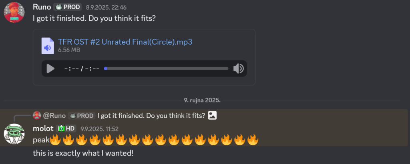Click the Runo username on the first message
The width and height of the screenshot is (410, 164).
click(x=42, y=7)
